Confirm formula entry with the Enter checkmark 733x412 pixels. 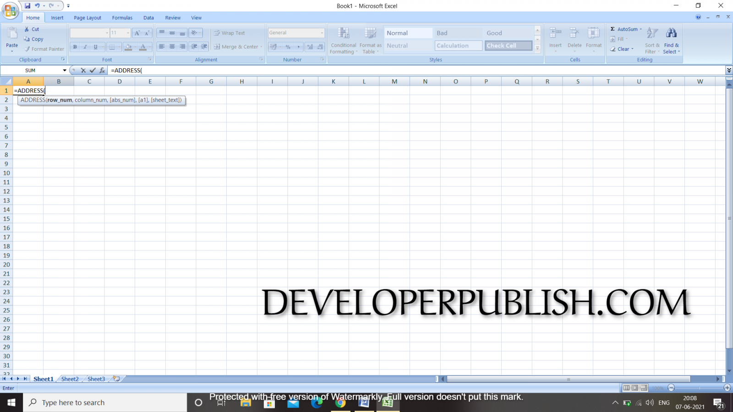[x=93, y=70]
